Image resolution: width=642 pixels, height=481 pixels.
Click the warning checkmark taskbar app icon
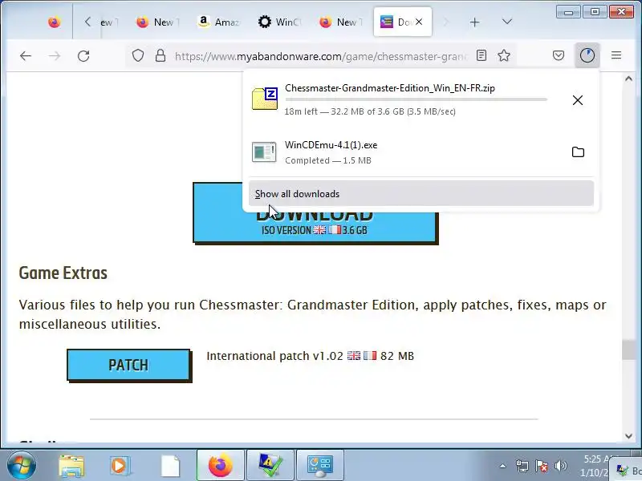click(270, 466)
